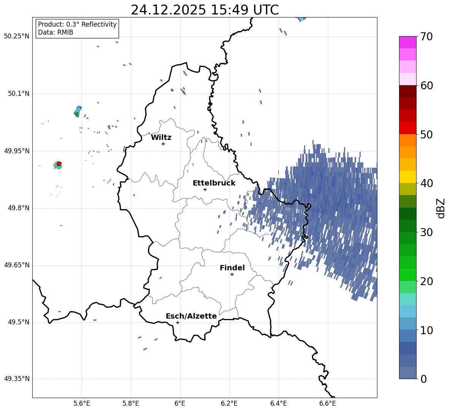Click the 49.35°N latitude label
The height and width of the screenshot is (411, 450).
click(17, 379)
